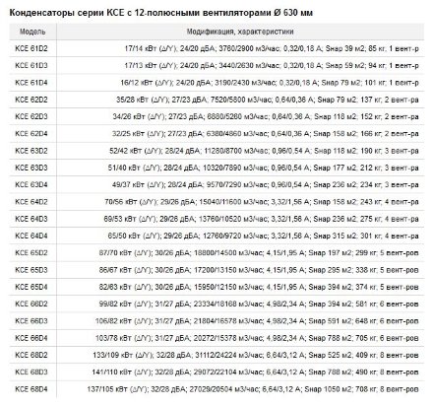Screen dimensions: 433x406
Task: Click the specs starting '86/67 кВт'
Action: pos(259,270)
